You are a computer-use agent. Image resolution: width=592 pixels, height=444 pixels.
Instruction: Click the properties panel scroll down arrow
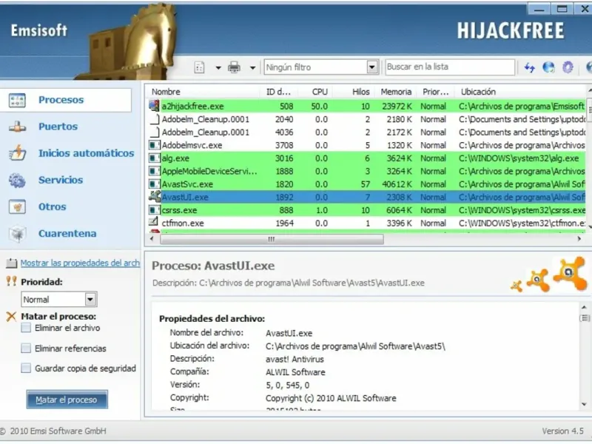coord(584,404)
